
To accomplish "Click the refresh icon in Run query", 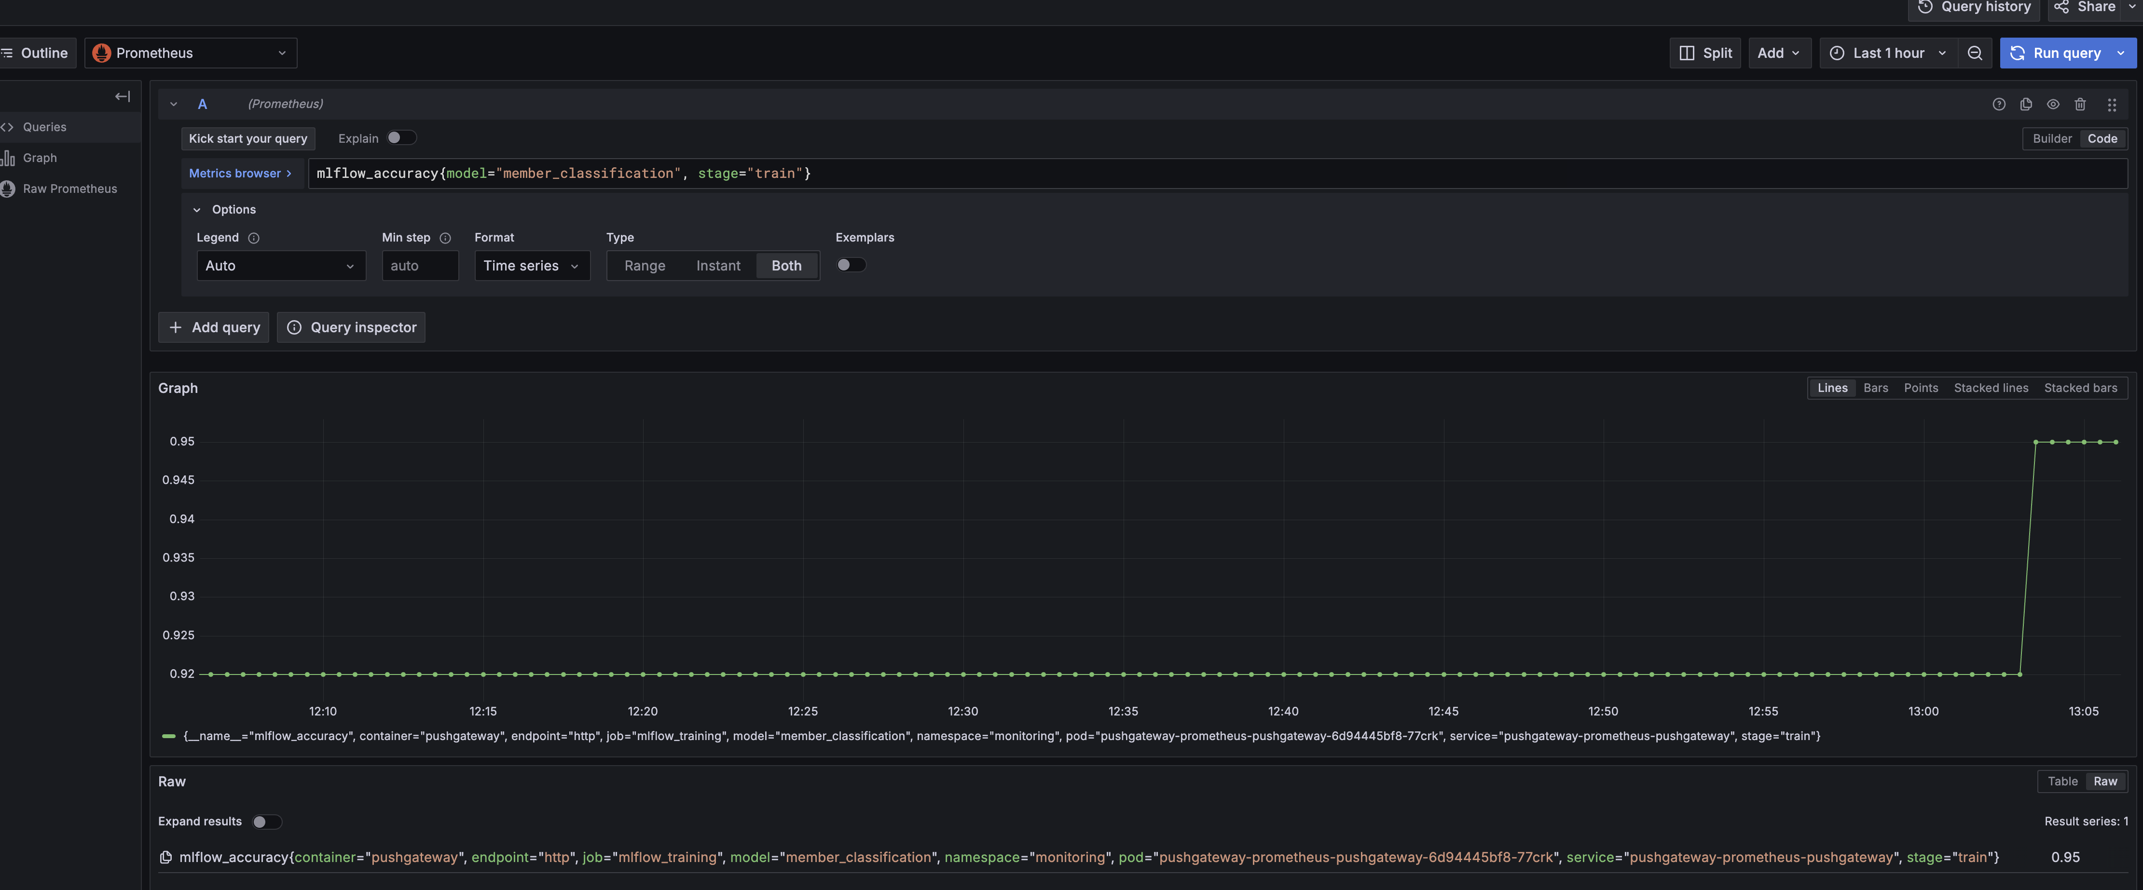I will [x=2018, y=53].
